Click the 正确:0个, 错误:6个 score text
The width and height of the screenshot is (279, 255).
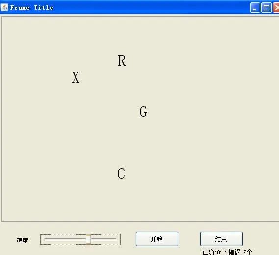tap(227, 252)
